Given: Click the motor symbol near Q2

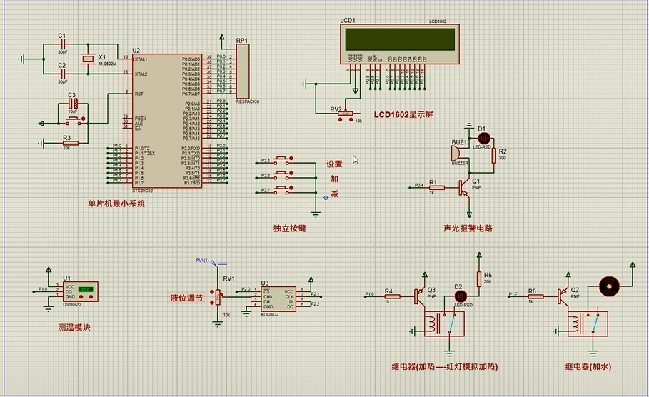Looking at the screenshot, I should pyautogui.click(x=608, y=286).
